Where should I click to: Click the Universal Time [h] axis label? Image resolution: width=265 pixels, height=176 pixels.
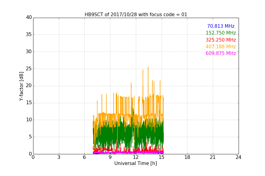pyautogui.click(x=136, y=163)
